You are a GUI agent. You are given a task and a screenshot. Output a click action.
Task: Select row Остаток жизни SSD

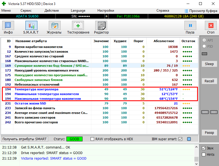tap(99, 103)
